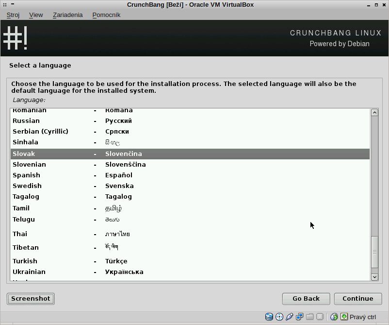Screen dimensions: 389x325
Task: Select Tibetan in the language list
Action: 190,247
